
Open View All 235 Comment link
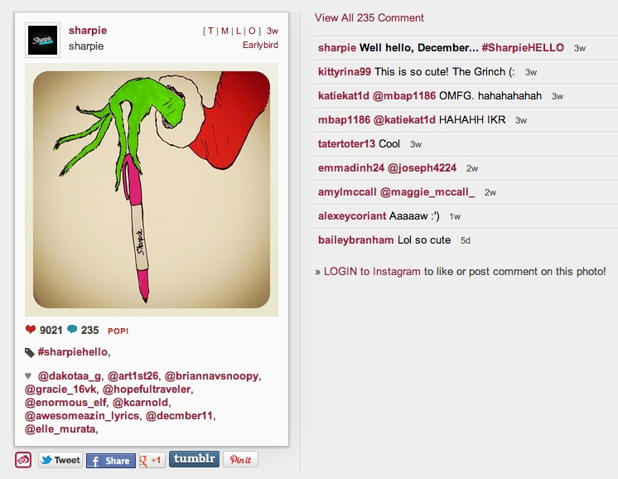tap(369, 17)
